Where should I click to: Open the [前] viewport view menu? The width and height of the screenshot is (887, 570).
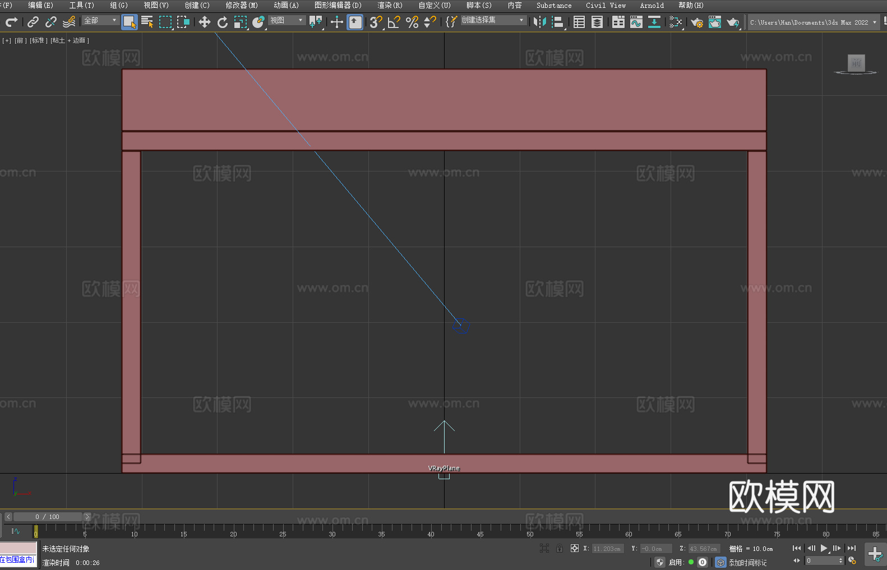[21, 40]
